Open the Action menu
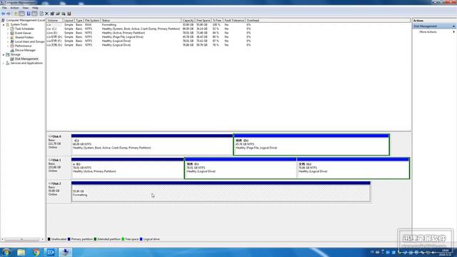The image size is (457, 257). [x=14, y=8]
